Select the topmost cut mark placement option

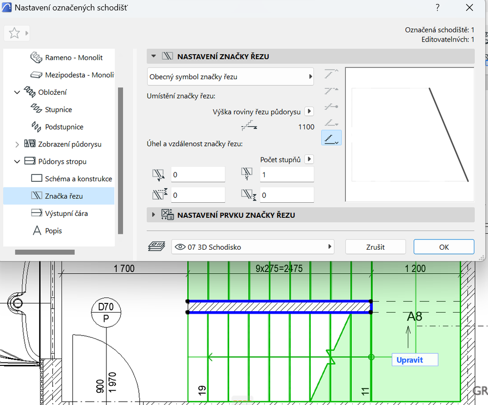click(331, 74)
